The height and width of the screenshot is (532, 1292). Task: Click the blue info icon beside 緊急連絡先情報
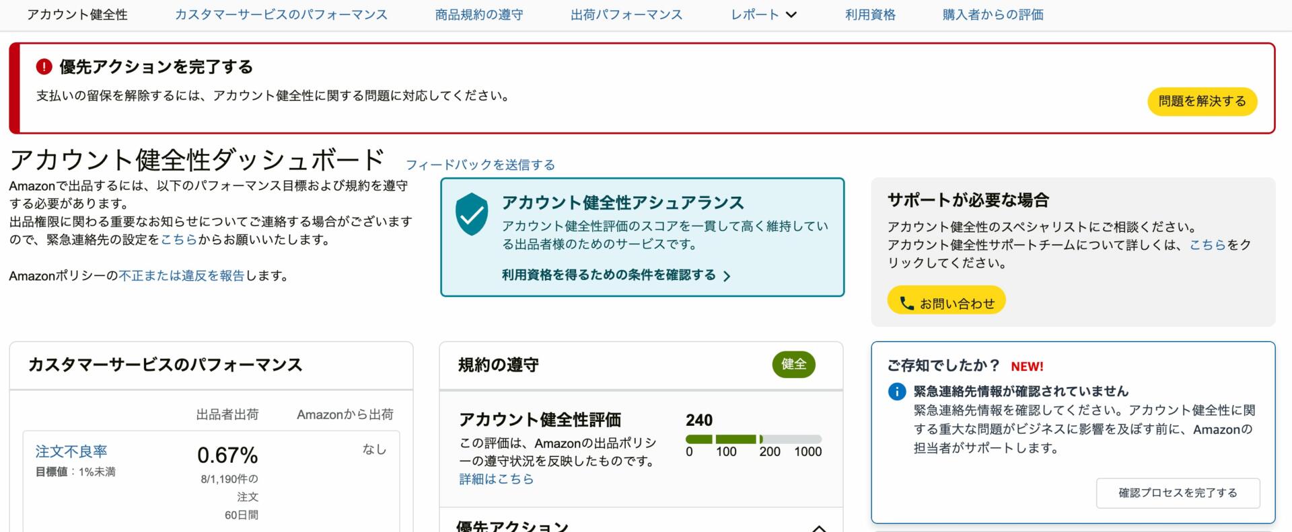click(x=896, y=392)
